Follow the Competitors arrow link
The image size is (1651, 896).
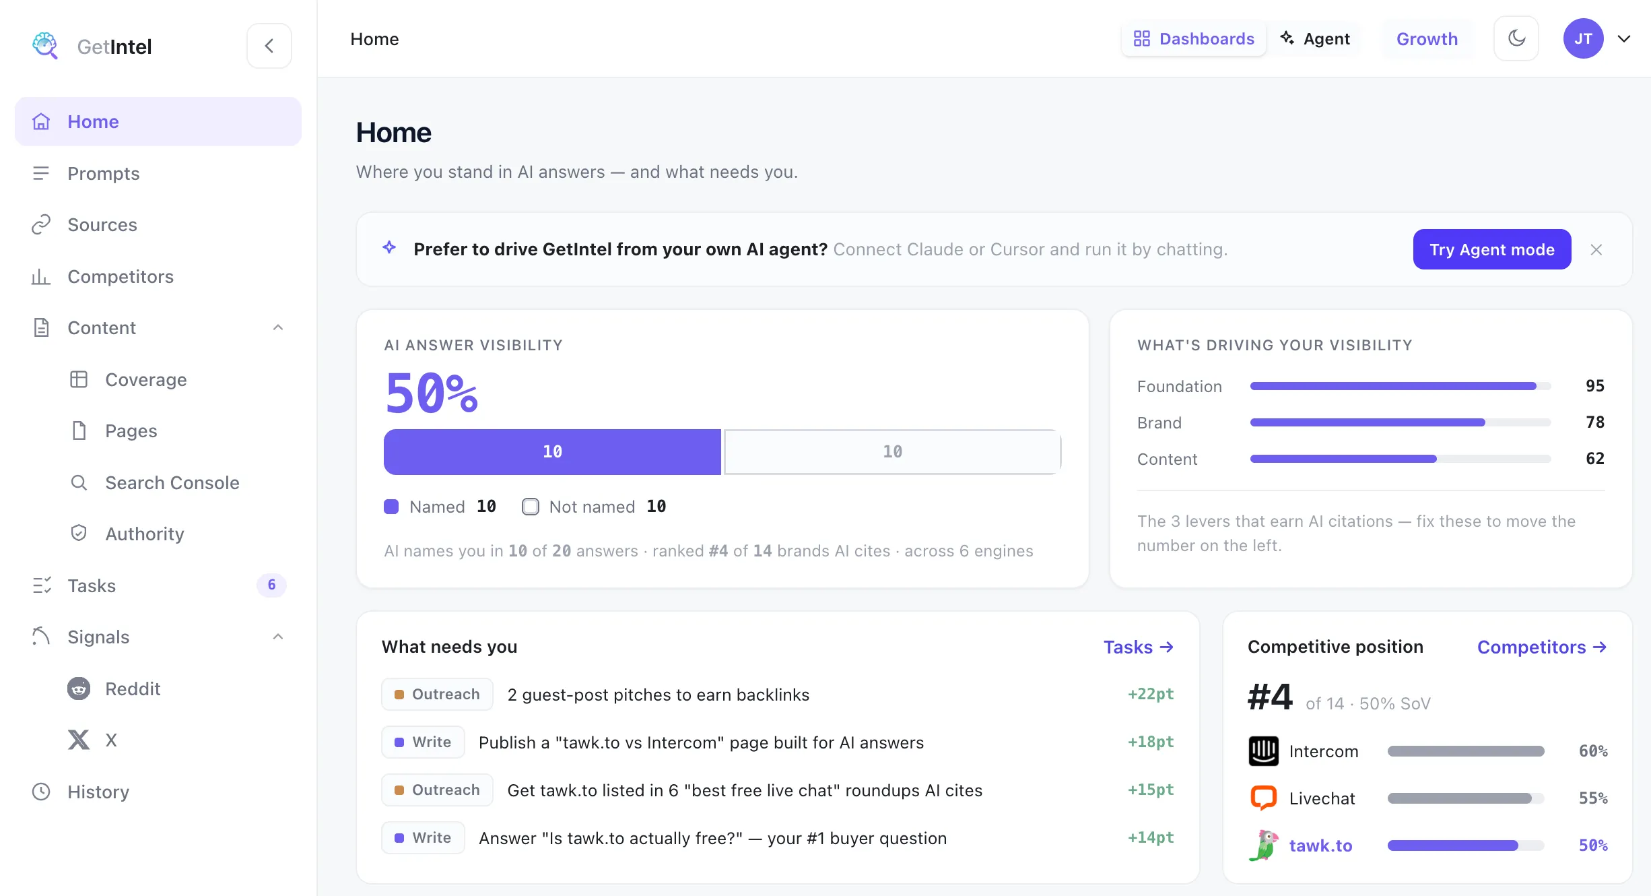(x=1542, y=647)
